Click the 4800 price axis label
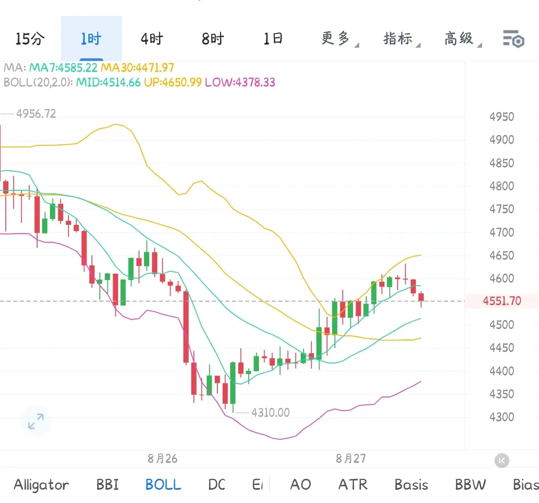 pyautogui.click(x=502, y=186)
